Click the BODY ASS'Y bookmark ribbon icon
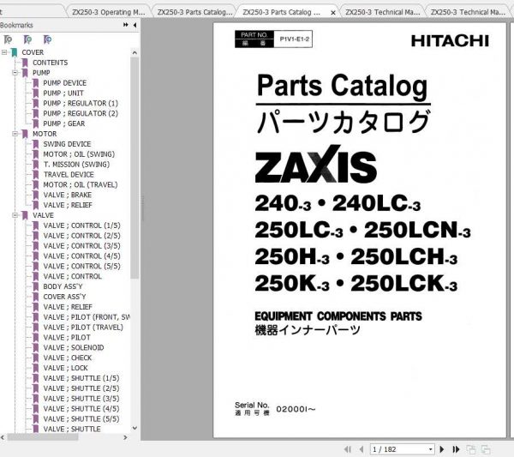The image size is (514, 457). (36, 286)
